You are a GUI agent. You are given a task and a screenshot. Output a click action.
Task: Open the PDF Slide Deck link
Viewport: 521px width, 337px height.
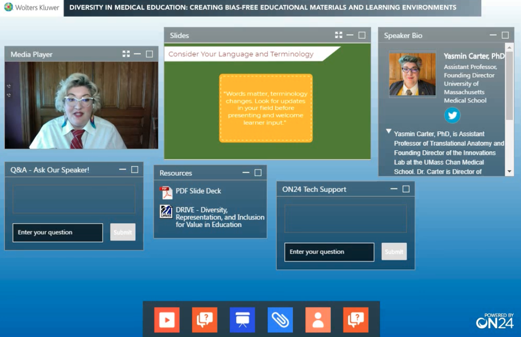tap(198, 191)
